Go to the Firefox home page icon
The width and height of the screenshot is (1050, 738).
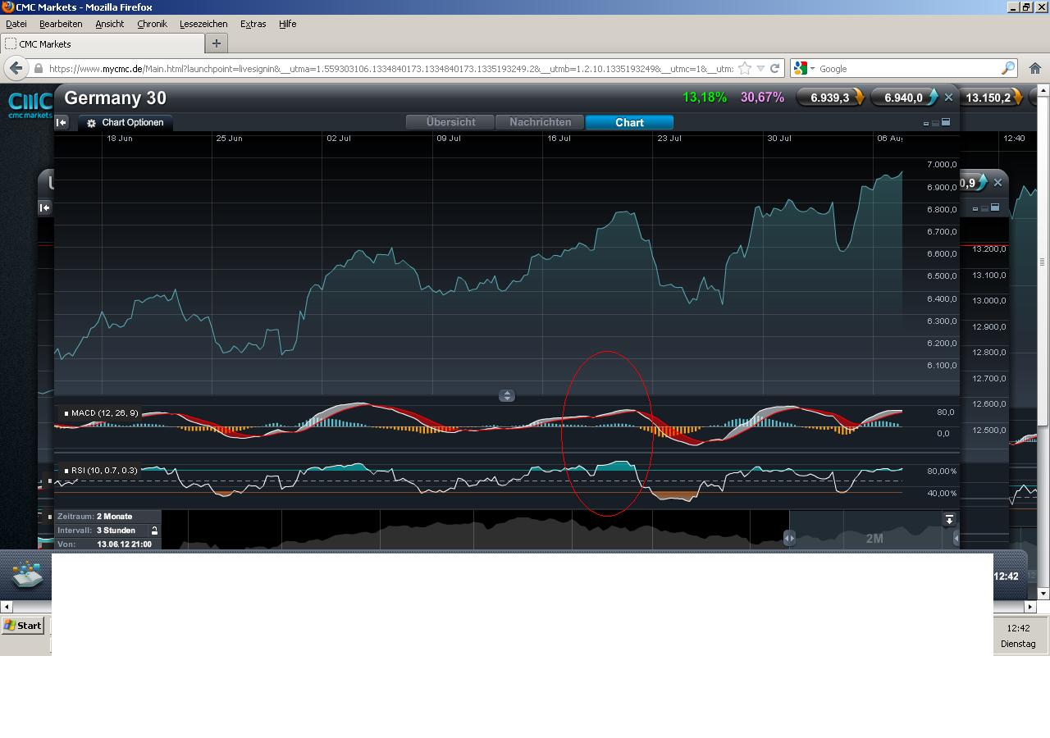point(1035,69)
